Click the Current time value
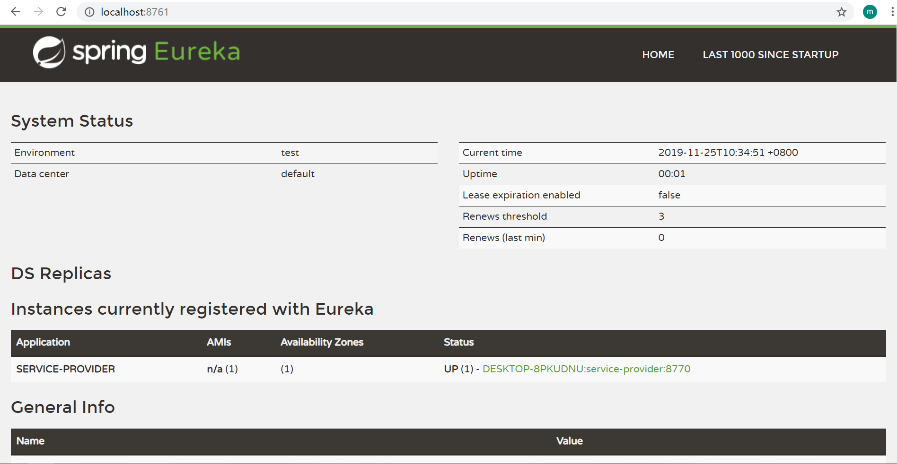 point(728,153)
